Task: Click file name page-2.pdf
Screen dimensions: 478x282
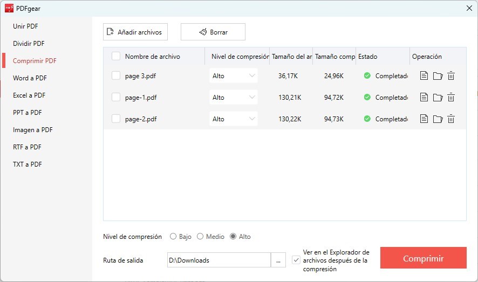Action: pyautogui.click(x=141, y=119)
